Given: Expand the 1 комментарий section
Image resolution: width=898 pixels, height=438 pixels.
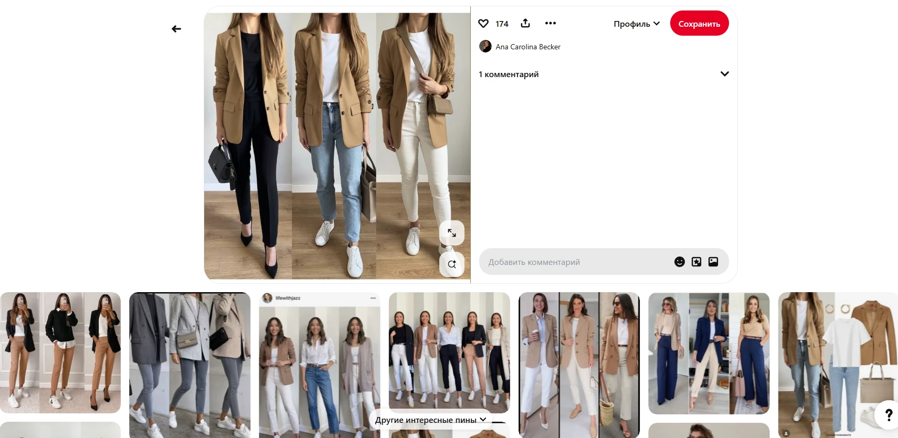Looking at the screenshot, I should tap(724, 74).
